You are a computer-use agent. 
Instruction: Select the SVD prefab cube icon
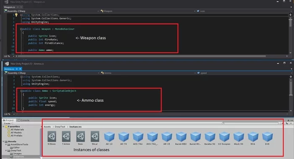click(268, 136)
